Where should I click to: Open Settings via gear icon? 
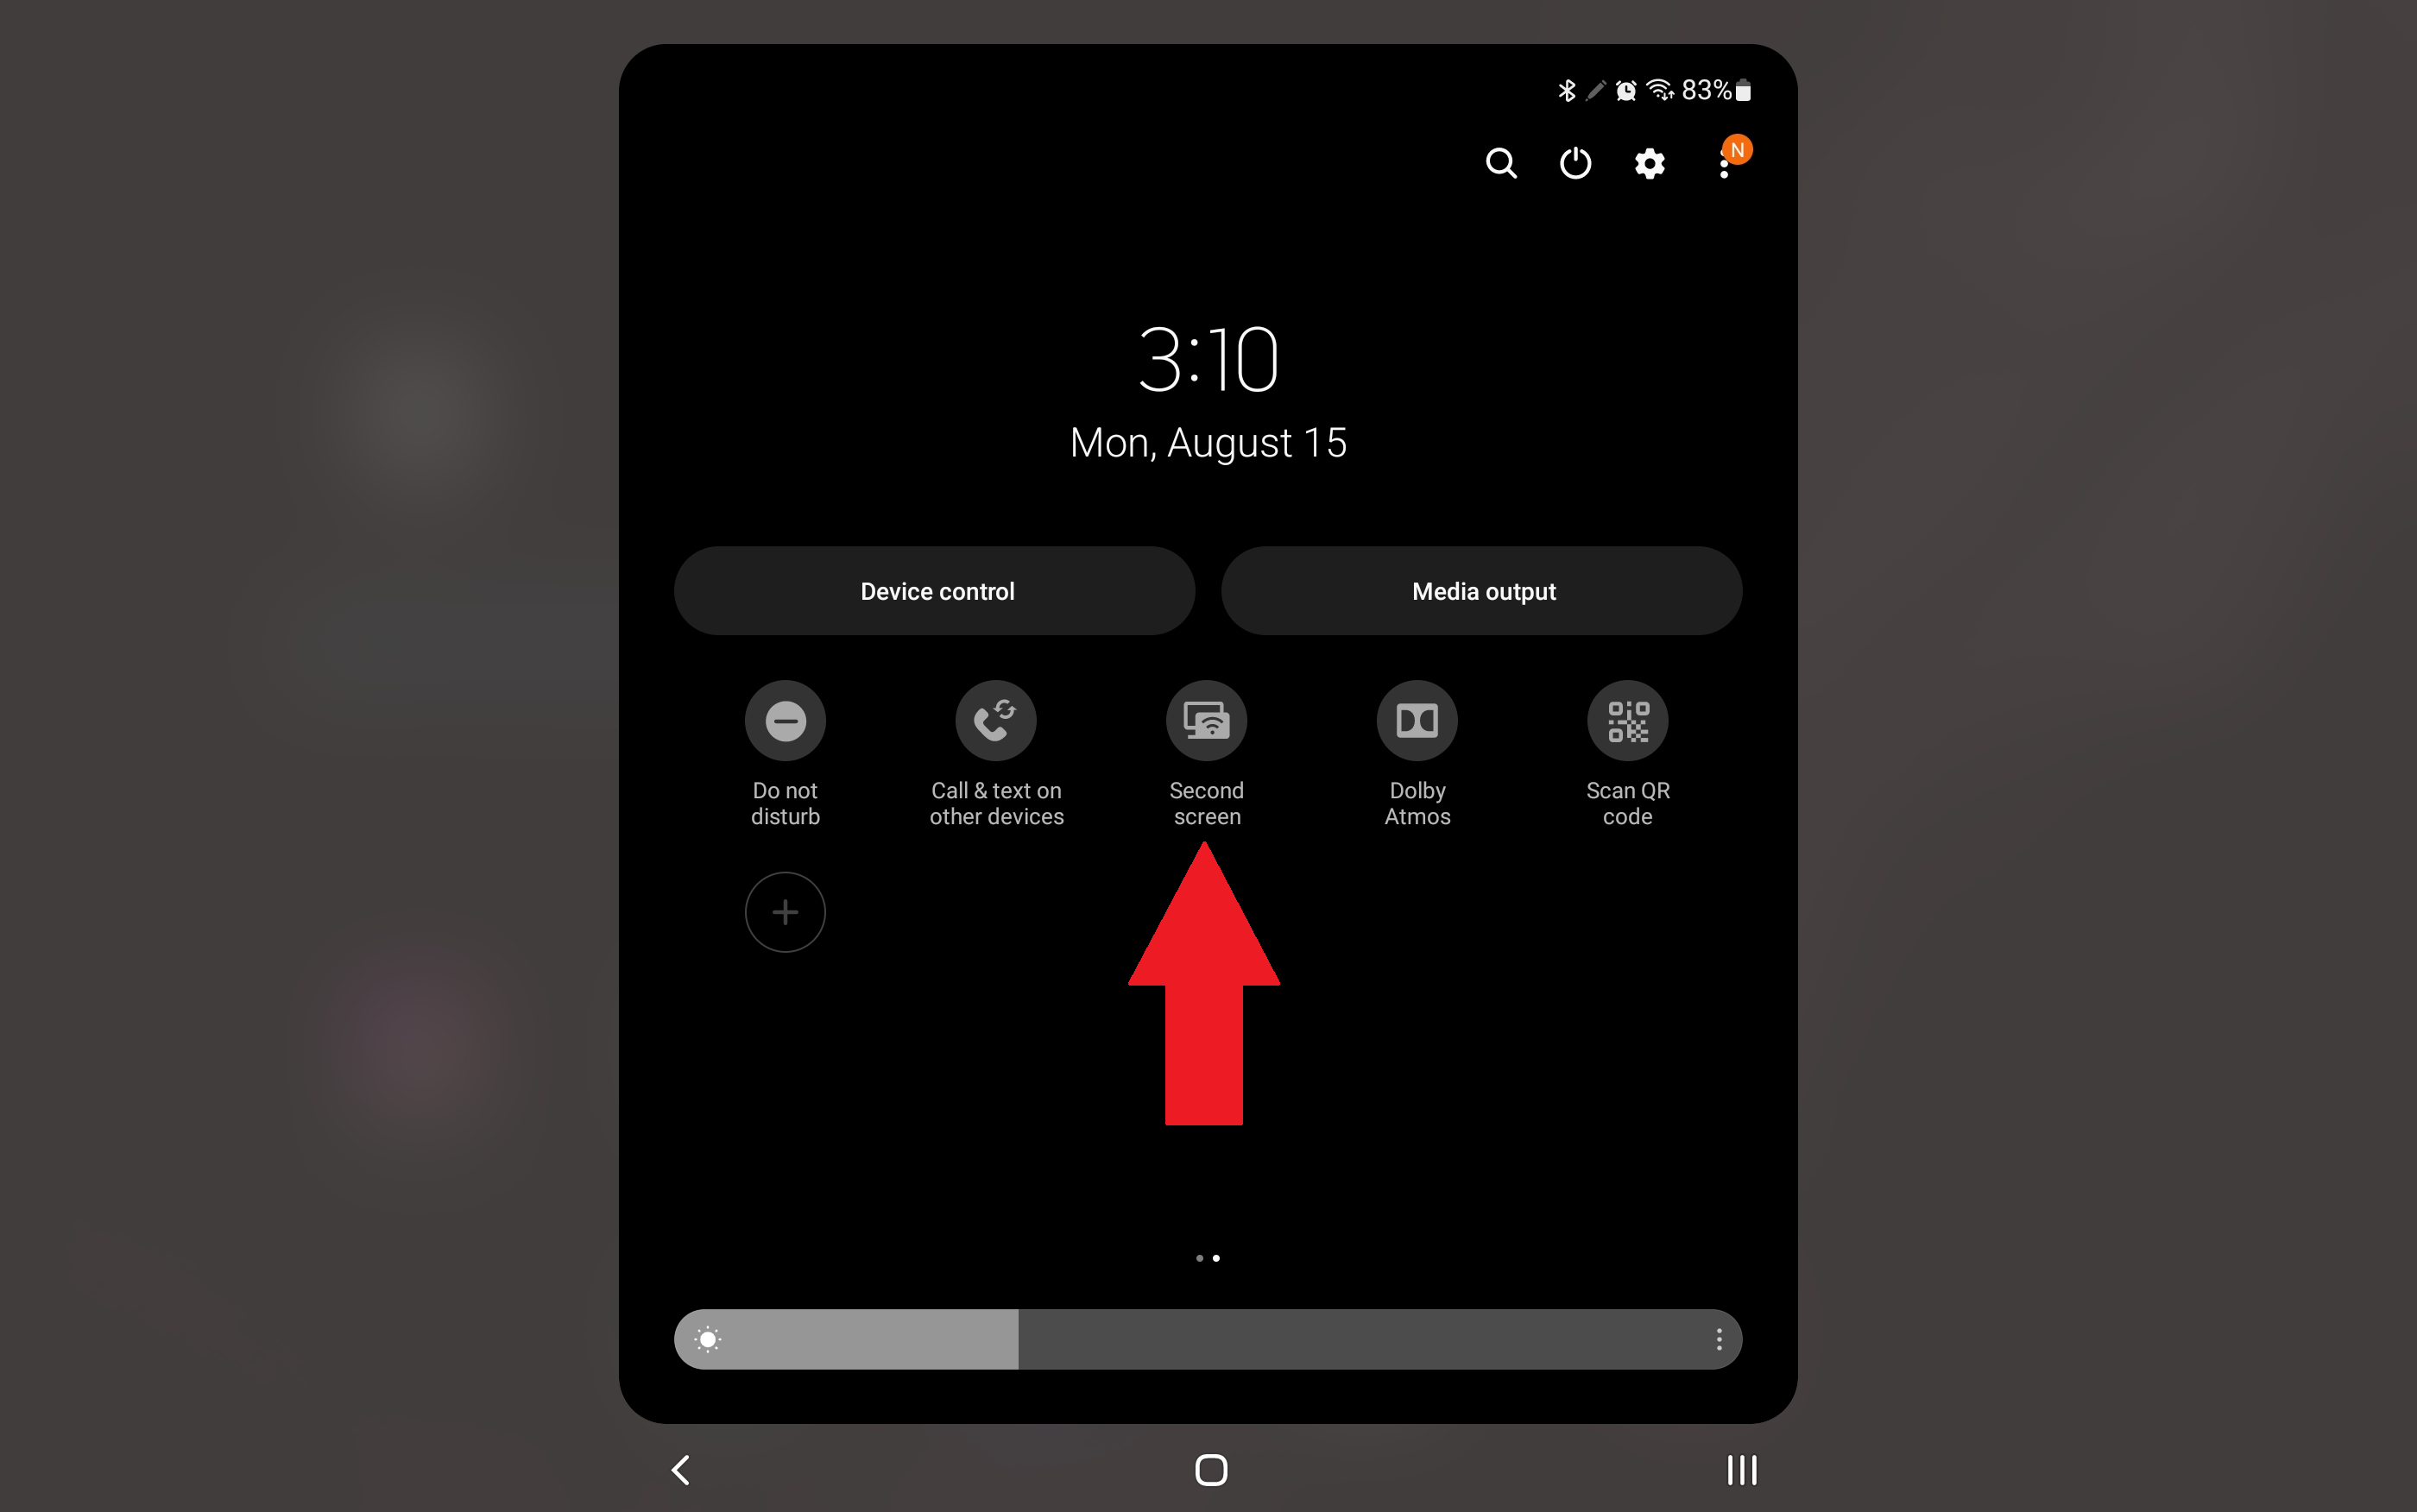(1649, 161)
